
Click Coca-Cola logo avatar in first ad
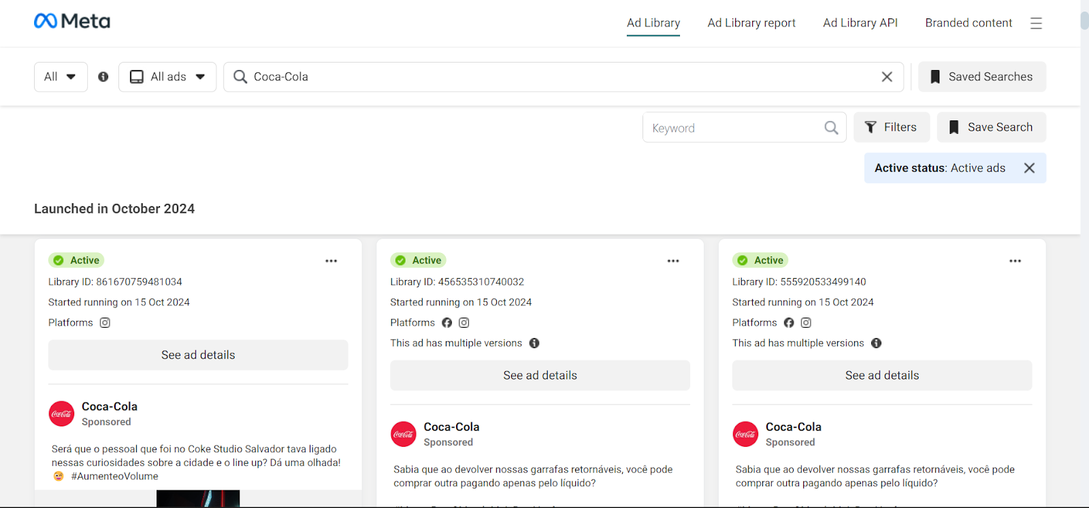(61, 413)
